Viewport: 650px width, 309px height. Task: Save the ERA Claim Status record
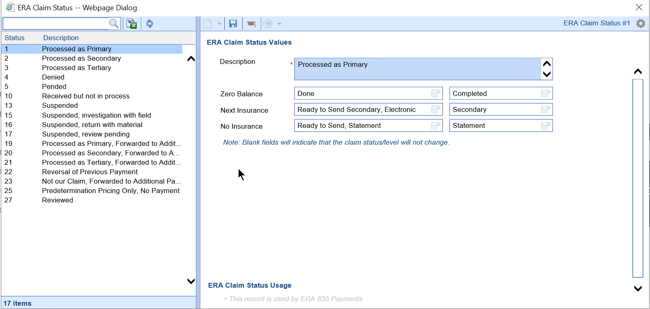[x=233, y=24]
